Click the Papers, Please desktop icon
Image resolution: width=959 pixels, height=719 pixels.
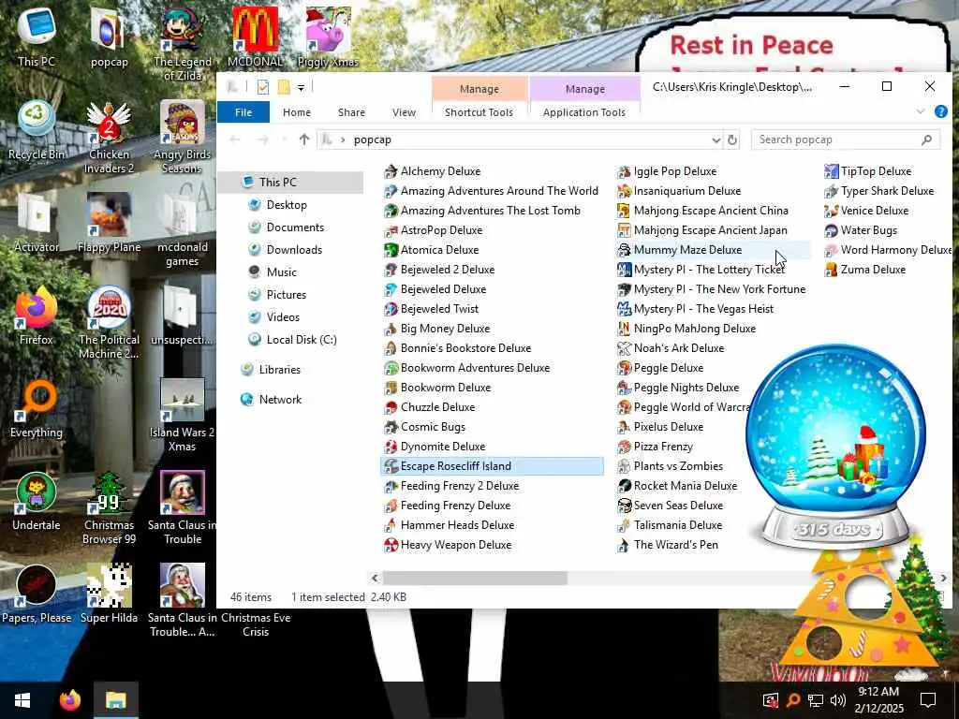coord(37,594)
